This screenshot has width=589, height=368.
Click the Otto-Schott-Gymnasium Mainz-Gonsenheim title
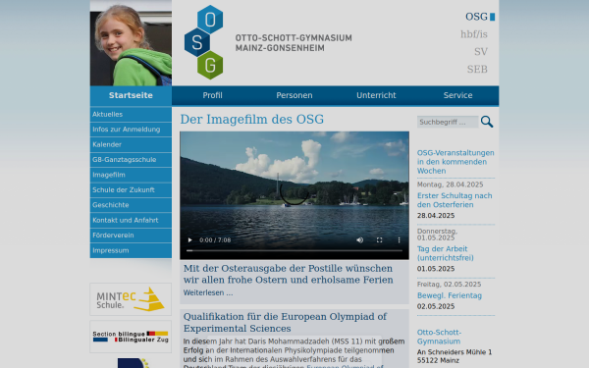coord(294,43)
